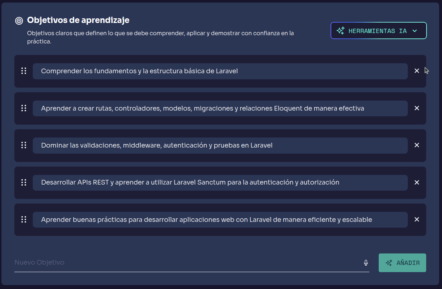Delete the 'Aprender a crear rutas' objective
442x289 pixels.
pyautogui.click(x=417, y=108)
